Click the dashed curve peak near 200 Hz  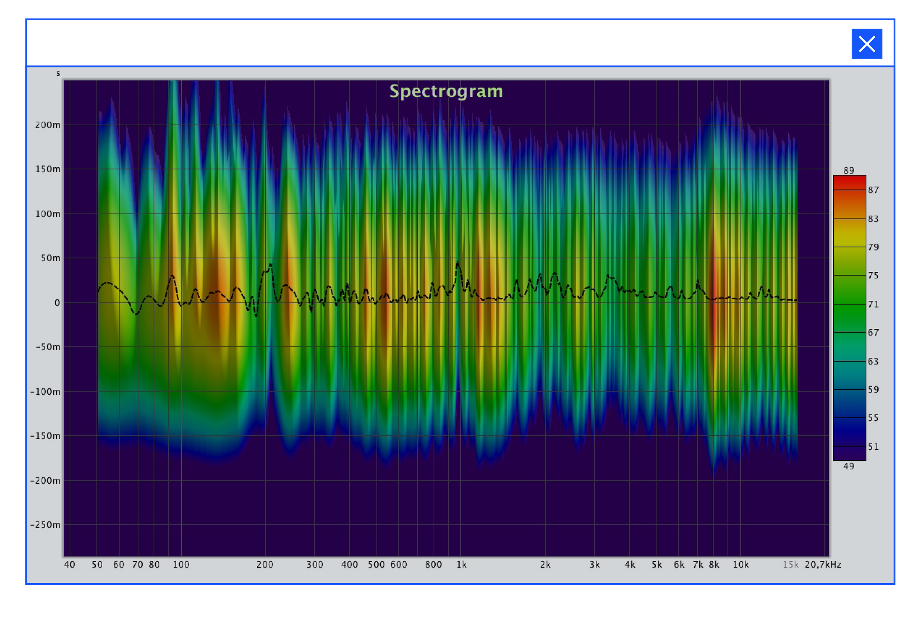[x=270, y=265]
